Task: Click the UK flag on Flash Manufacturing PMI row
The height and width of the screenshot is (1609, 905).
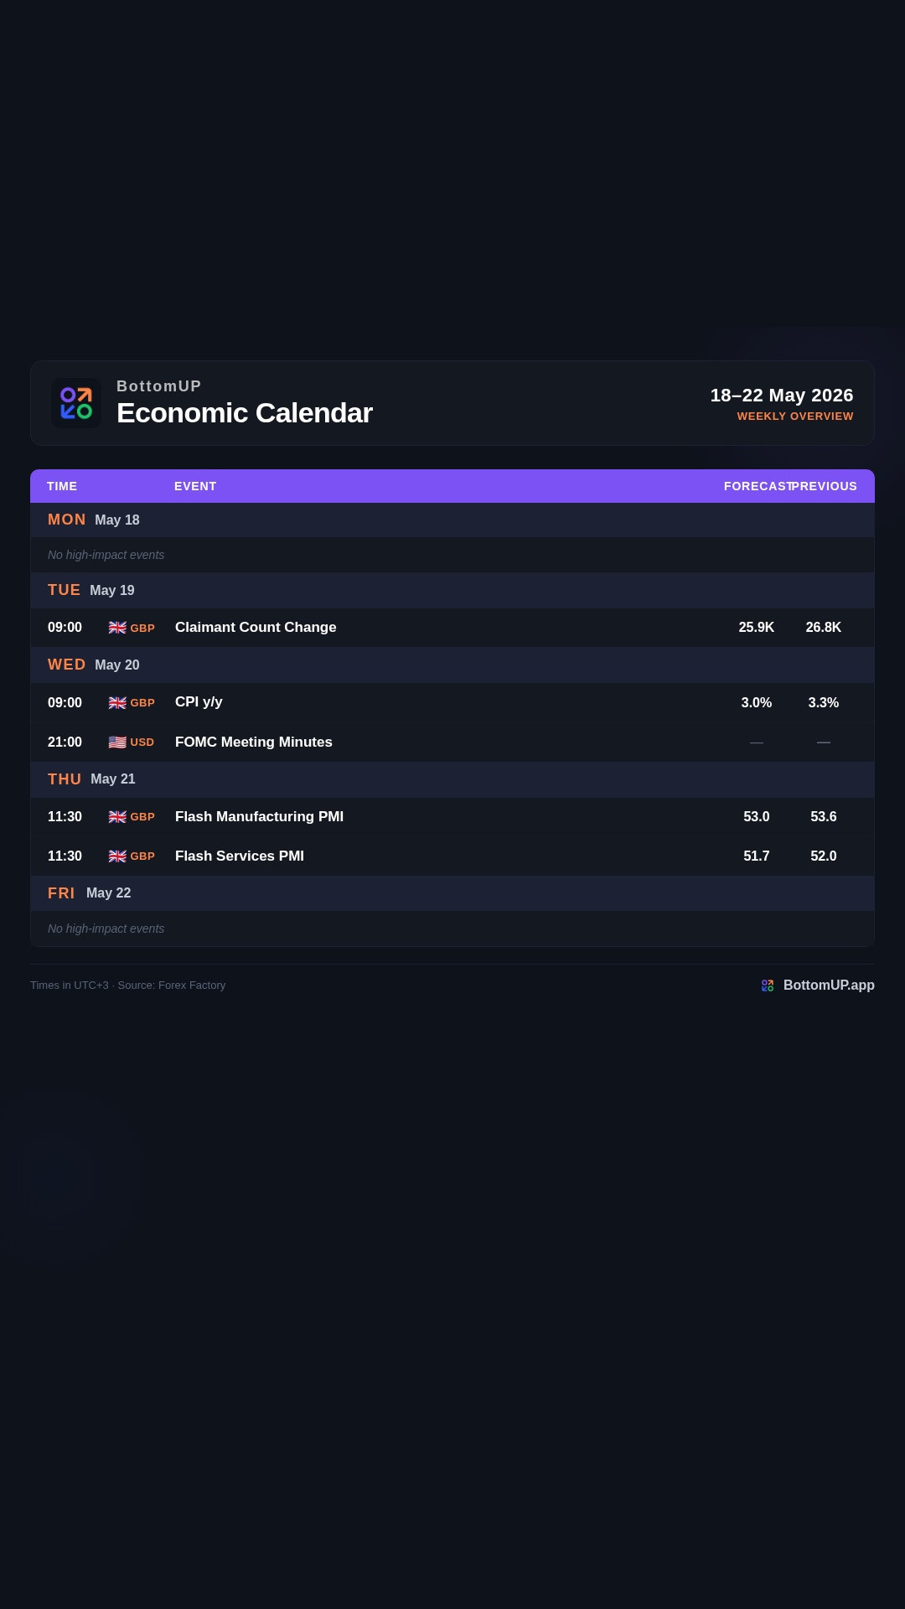Action: point(117,817)
